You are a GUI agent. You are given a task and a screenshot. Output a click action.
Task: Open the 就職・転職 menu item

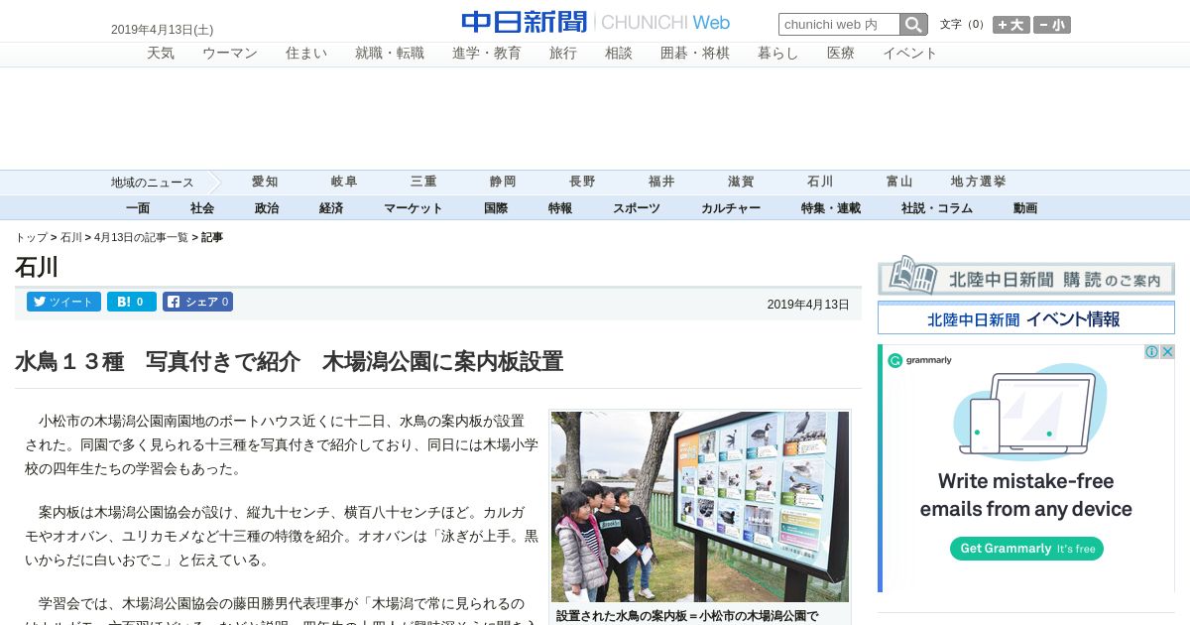coord(390,54)
